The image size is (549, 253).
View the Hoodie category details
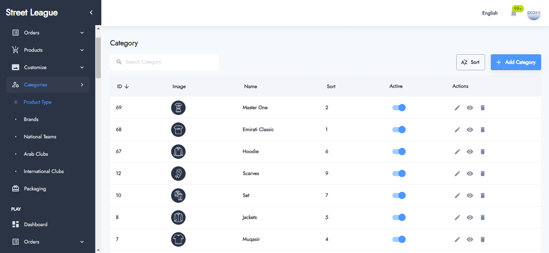coord(470,152)
